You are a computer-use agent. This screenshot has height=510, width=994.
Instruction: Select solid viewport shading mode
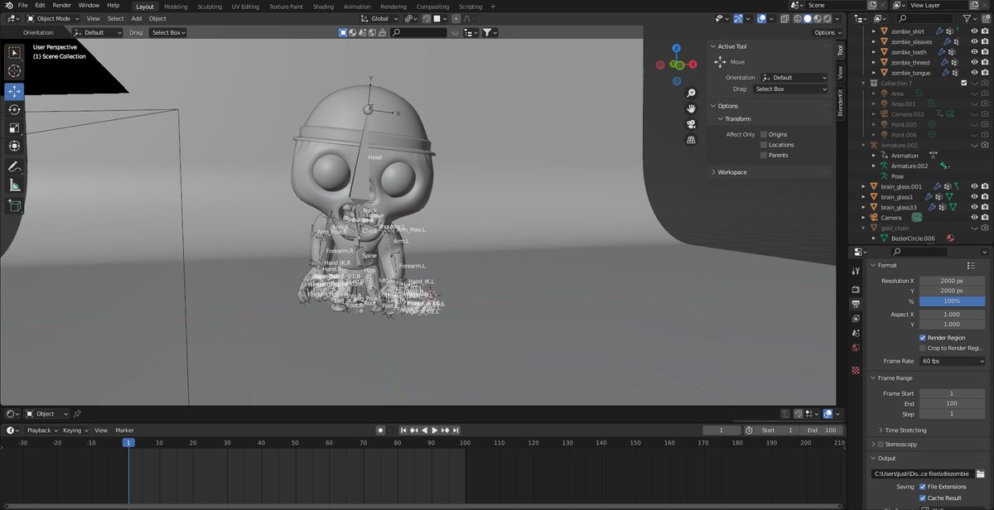click(x=808, y=18)
